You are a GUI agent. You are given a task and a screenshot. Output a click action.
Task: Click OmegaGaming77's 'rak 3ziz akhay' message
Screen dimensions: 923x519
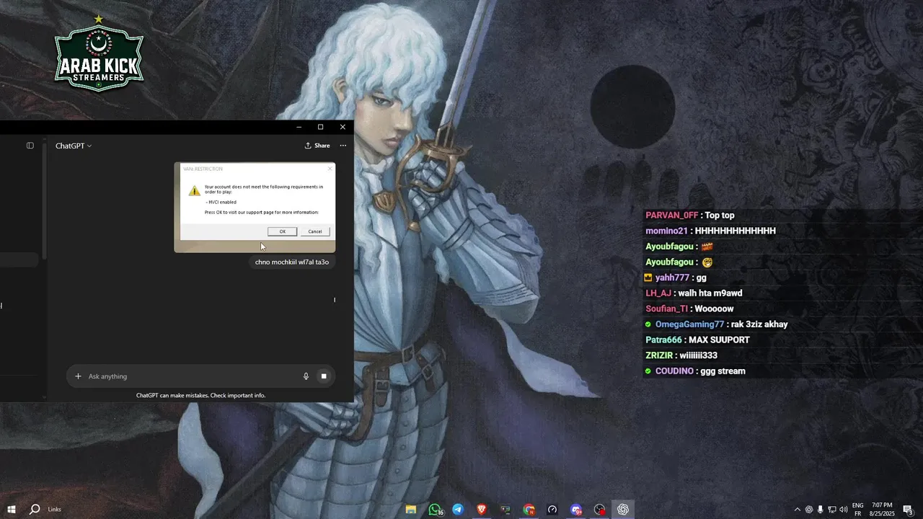pyautogui.click(x=716, y=324)
